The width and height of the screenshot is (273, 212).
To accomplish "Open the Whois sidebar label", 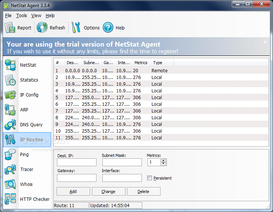I will pos(26,184).
